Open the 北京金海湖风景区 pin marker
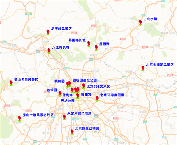 143,68
